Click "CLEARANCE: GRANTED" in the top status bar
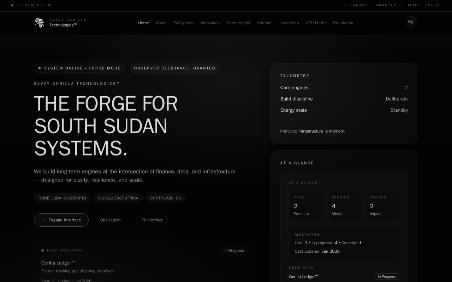 371,5
